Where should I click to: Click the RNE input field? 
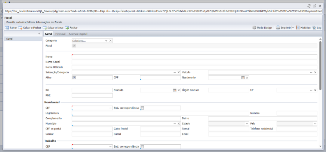coord(92,96)
